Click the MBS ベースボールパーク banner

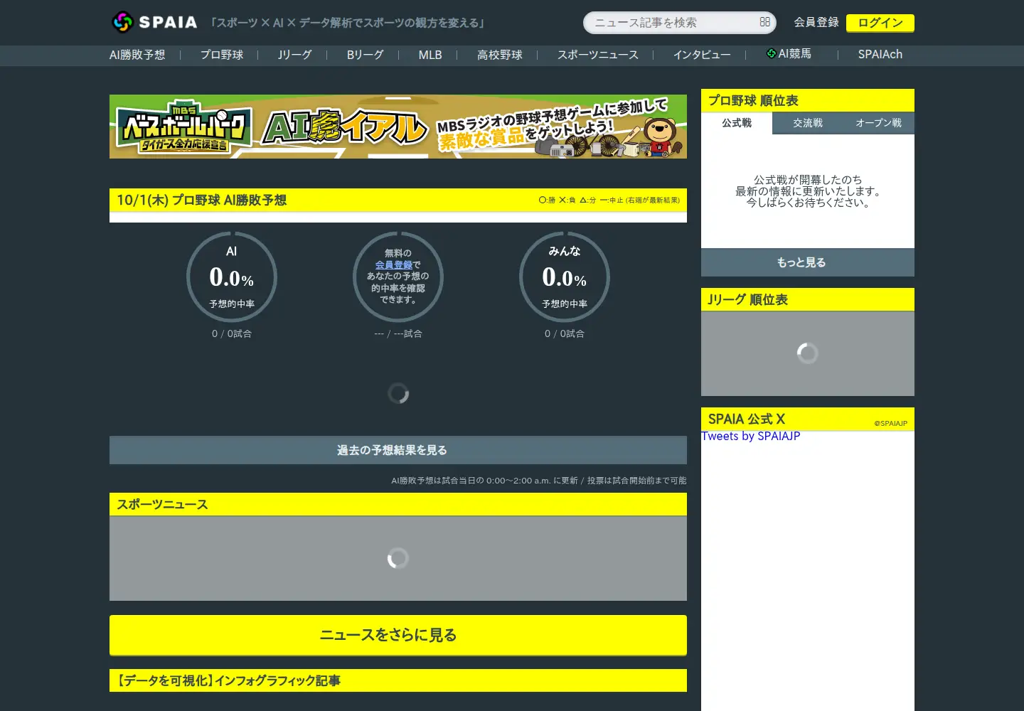click(398, 127)
